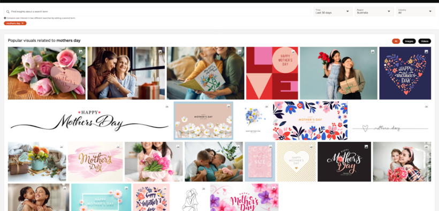
Task: Open the girl with red roses and gift photo
Action: tap(338, 73)
